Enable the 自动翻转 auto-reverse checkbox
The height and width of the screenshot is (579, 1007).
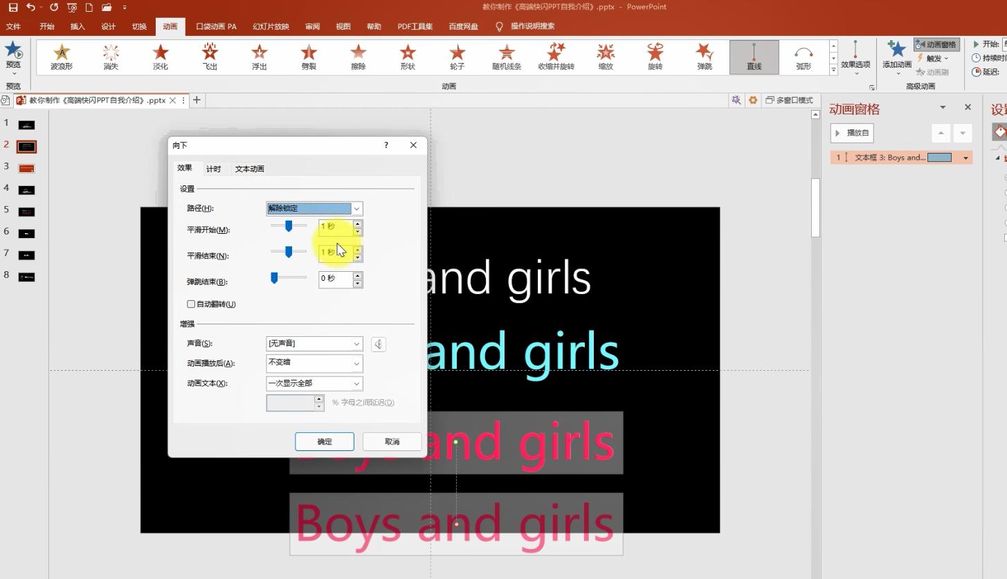[191, 304]
